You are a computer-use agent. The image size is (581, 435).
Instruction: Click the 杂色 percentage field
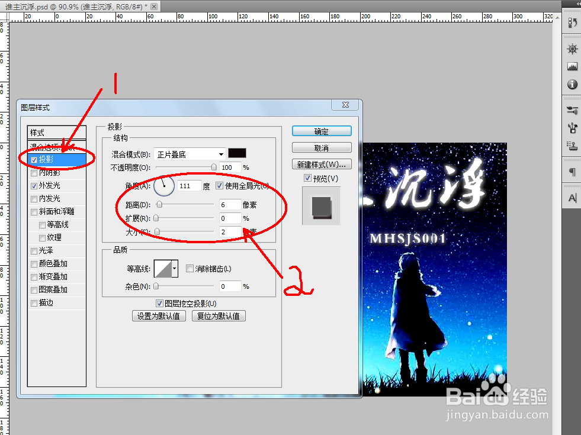(x=230, y=286)
